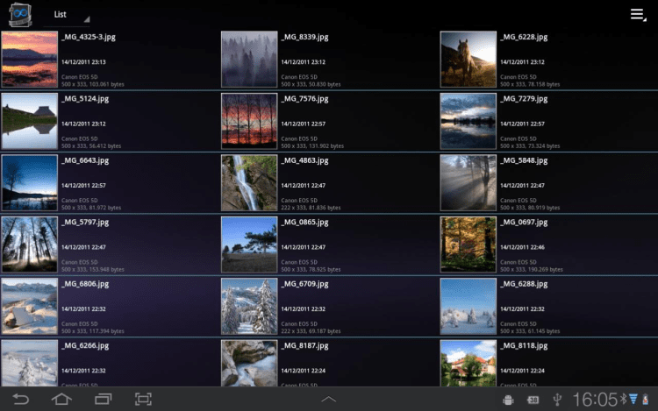Open the _MG_7279.jpg lake clouds thumbnail
The width and height of the screenshot is (658, 411).
(468, 121)
